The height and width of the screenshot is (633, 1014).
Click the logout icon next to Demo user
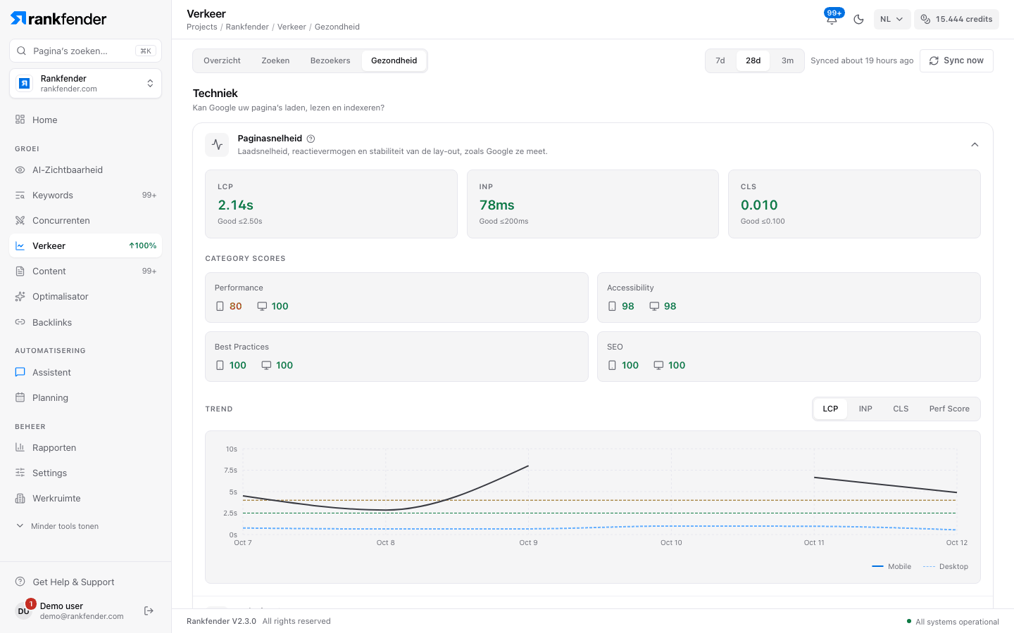pos(149,610)
